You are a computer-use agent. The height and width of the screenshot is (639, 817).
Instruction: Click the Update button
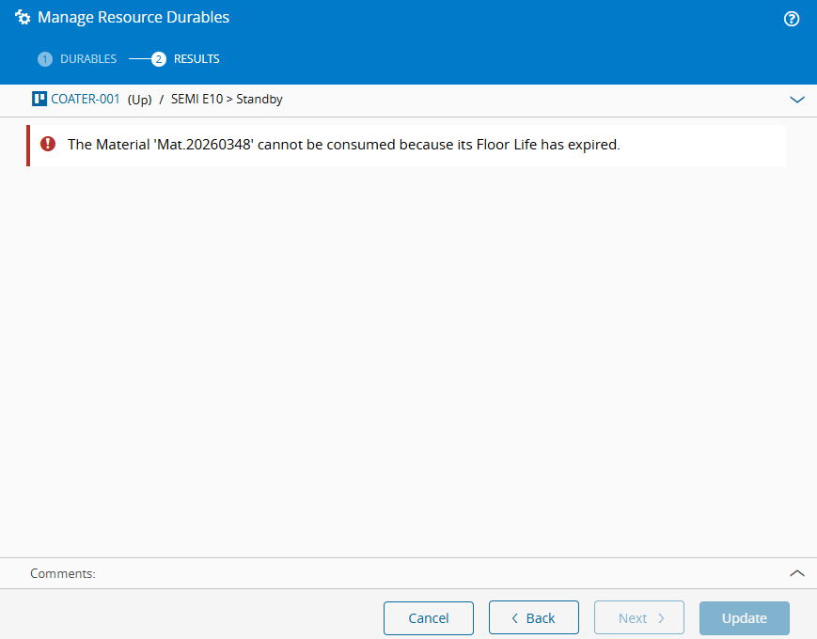tap(744, 618)
